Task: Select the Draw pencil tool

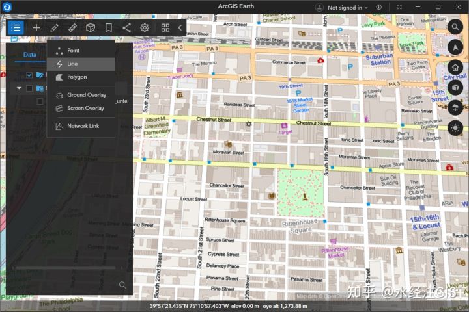Action: click(x=55, y=28)
